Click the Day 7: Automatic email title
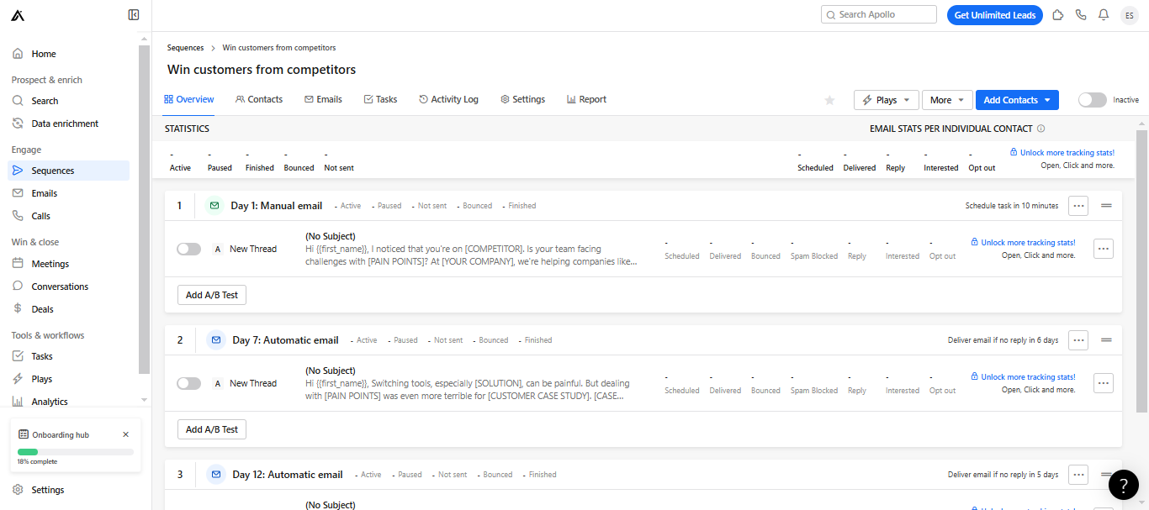The width and height of the screenshot is (1149, 510). (x=285, y=340)
